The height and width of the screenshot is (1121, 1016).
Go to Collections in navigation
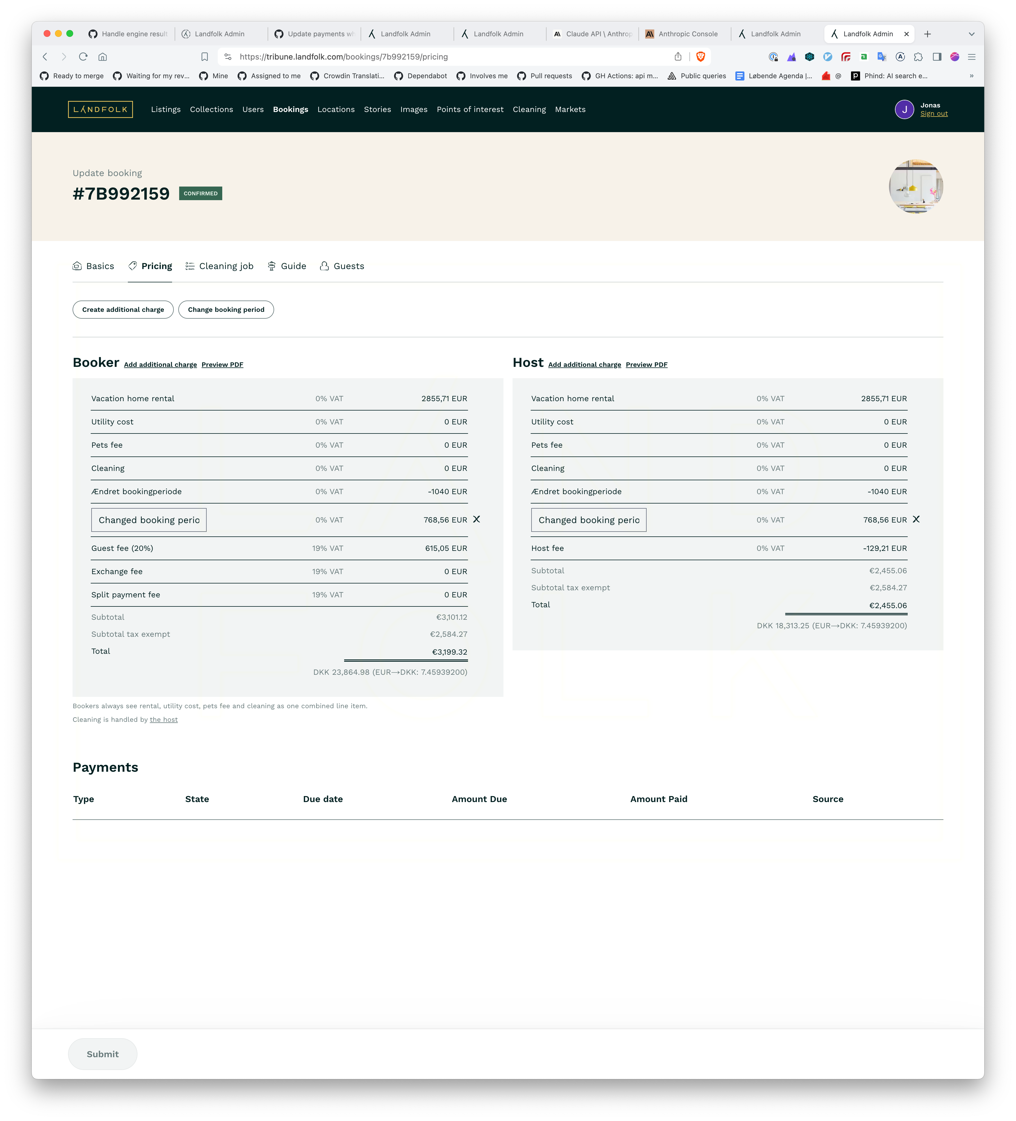211,109
